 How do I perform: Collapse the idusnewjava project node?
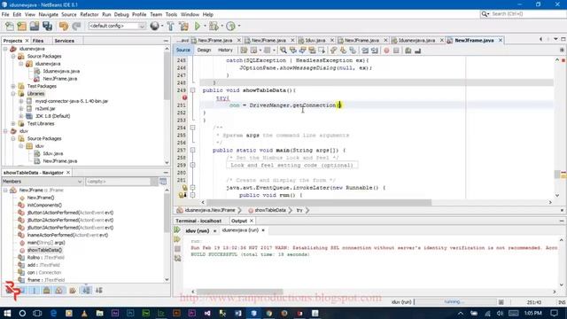click(x=5, y=49)
